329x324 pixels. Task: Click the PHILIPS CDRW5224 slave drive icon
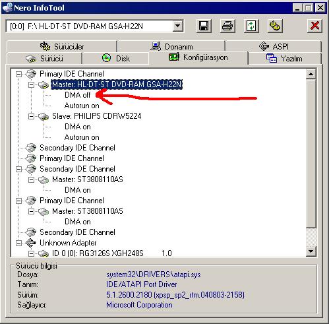pyautogui.click(x=44, y=116)
